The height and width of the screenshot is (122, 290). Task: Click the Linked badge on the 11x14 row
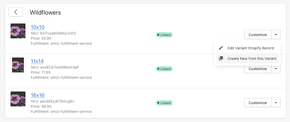[164, 69]
